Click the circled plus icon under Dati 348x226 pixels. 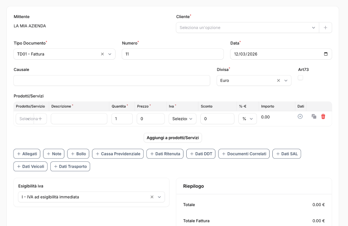coord(300,117)
